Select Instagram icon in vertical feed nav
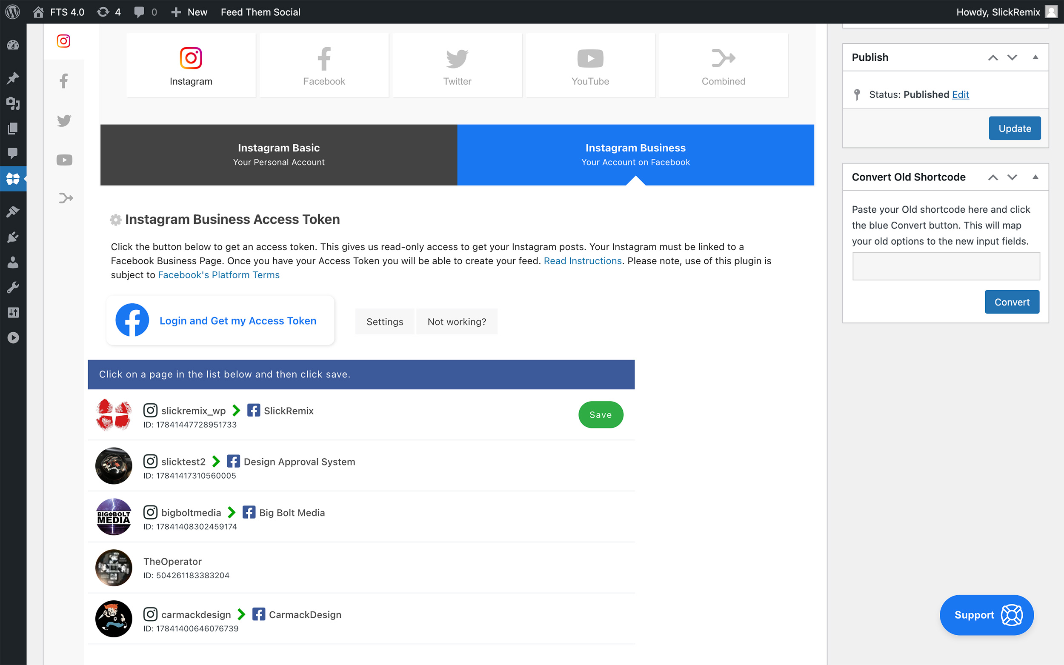1064x665 pixels. 64,41
